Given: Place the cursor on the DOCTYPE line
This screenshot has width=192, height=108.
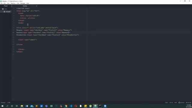Looking at the screenshot, I should (x=23, y=8).
